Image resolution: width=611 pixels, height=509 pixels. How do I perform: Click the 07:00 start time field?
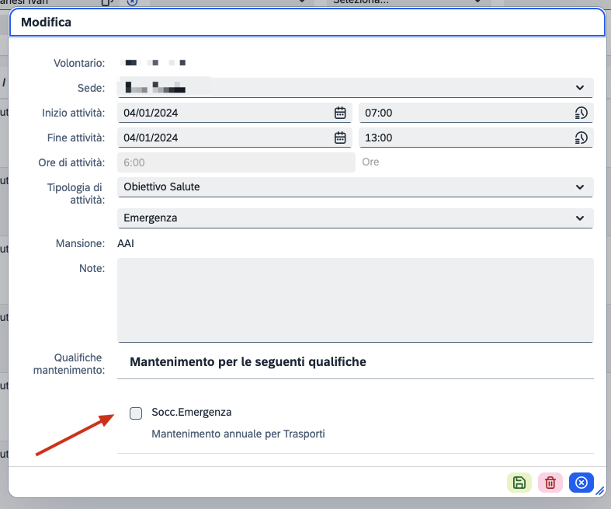coord(466,113)
